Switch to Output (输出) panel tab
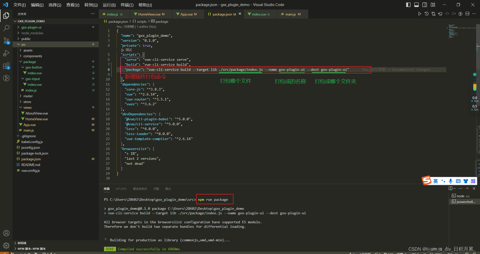480x254 pixels. (168, 189)
